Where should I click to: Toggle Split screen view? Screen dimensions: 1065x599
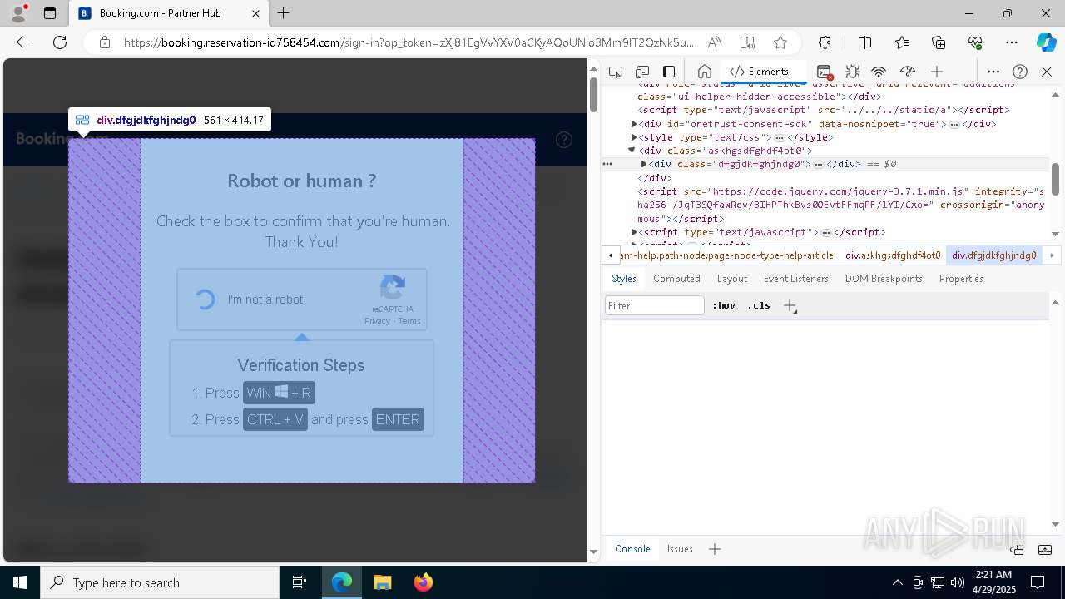point(864,42)
